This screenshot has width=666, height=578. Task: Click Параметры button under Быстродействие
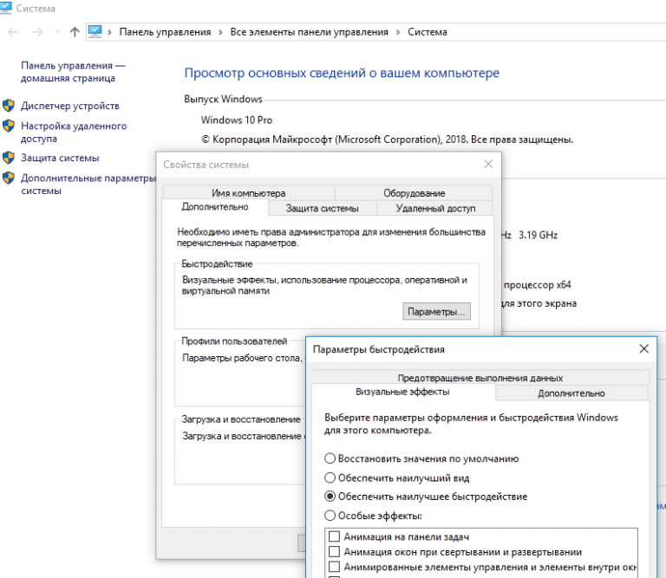[436, 311]
